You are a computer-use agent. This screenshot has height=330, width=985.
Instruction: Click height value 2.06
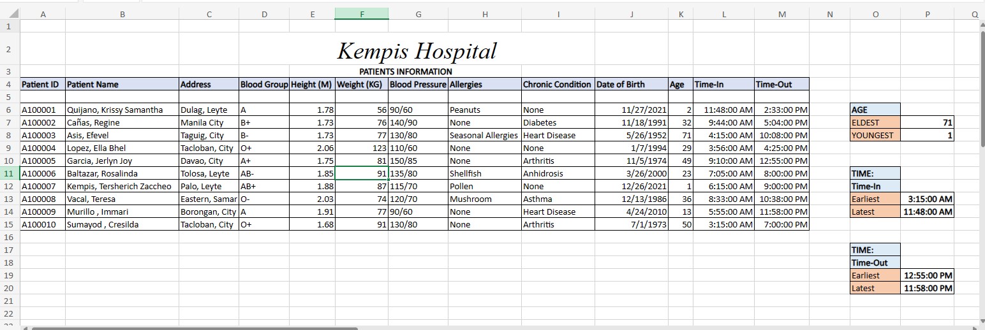coord(312,148)
